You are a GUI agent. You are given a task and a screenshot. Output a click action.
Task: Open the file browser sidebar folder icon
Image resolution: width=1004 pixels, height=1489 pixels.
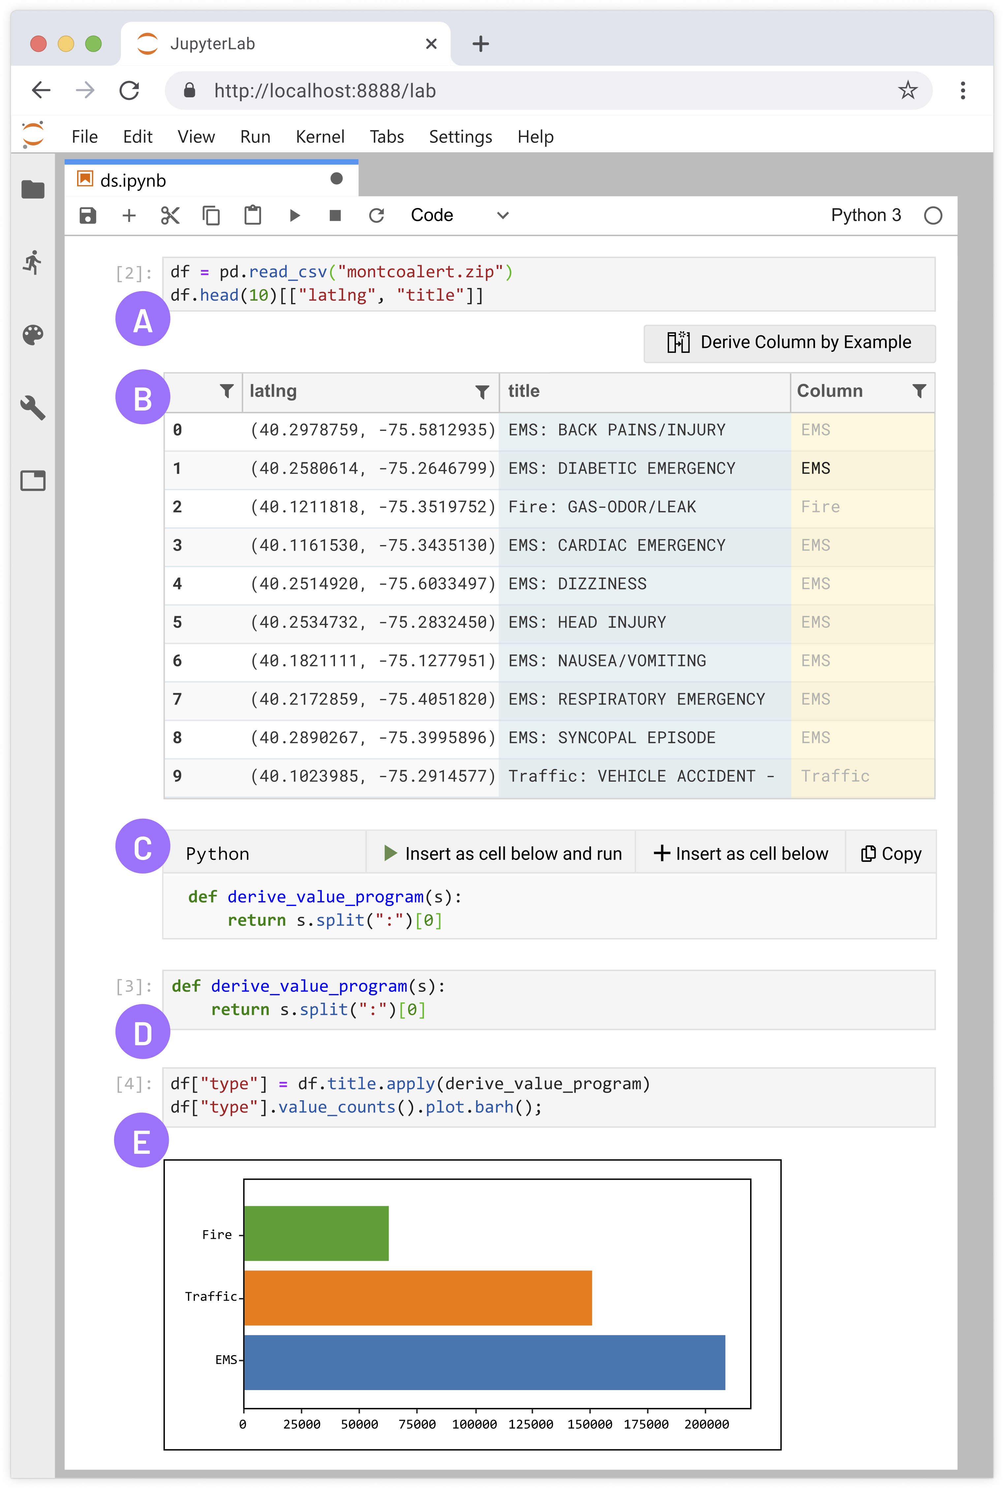tap(33, 190)
